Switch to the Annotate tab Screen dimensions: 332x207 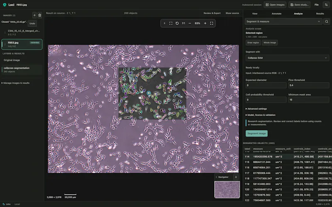point(276,14)
